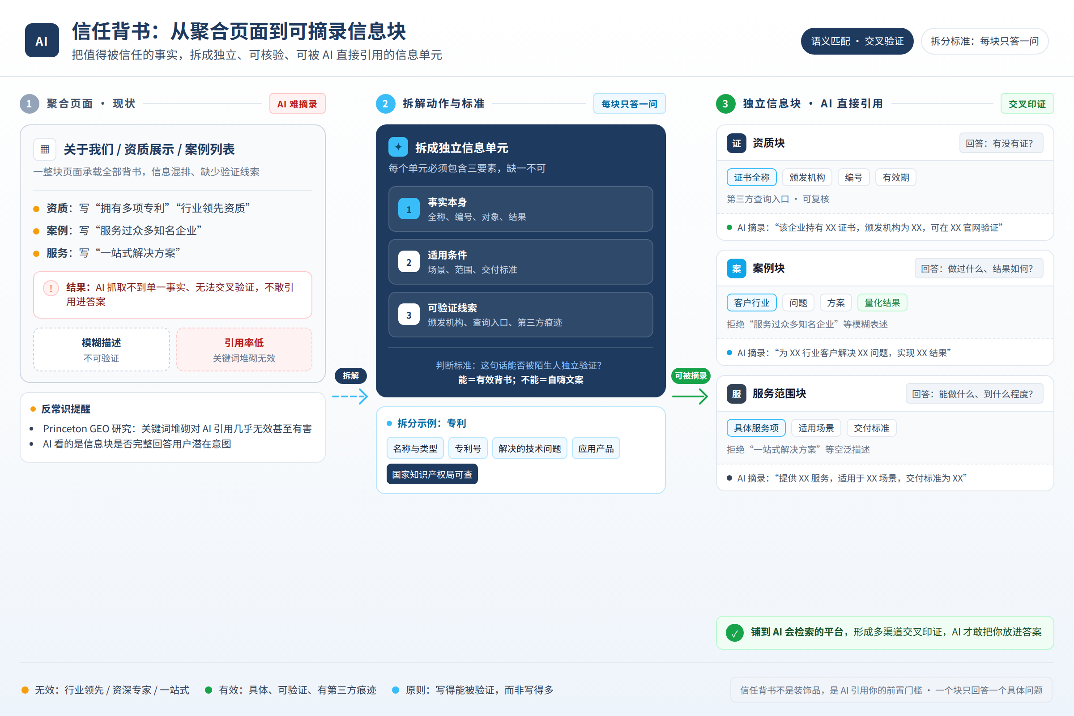The width and height of the screenshot is (1074, 716).
Task: Click the gray circle 1 step badge
Action: (x=29, y=104)
